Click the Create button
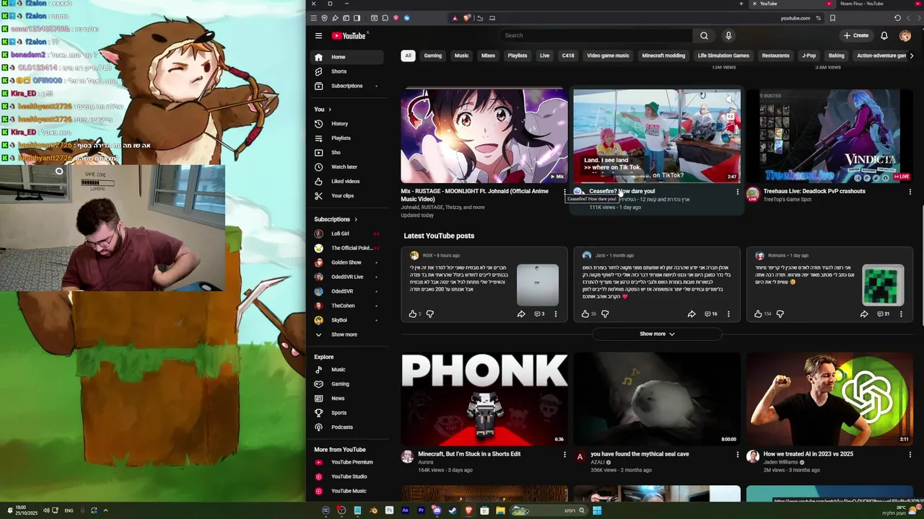The height and width of the screenshot is (519, 924). pos(856,35)
